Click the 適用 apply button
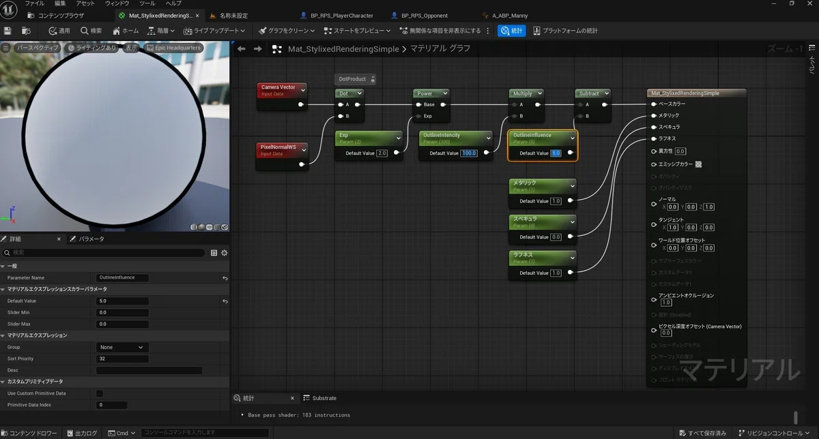This screenshot has height=439, width=819. (x=59, y=31)
